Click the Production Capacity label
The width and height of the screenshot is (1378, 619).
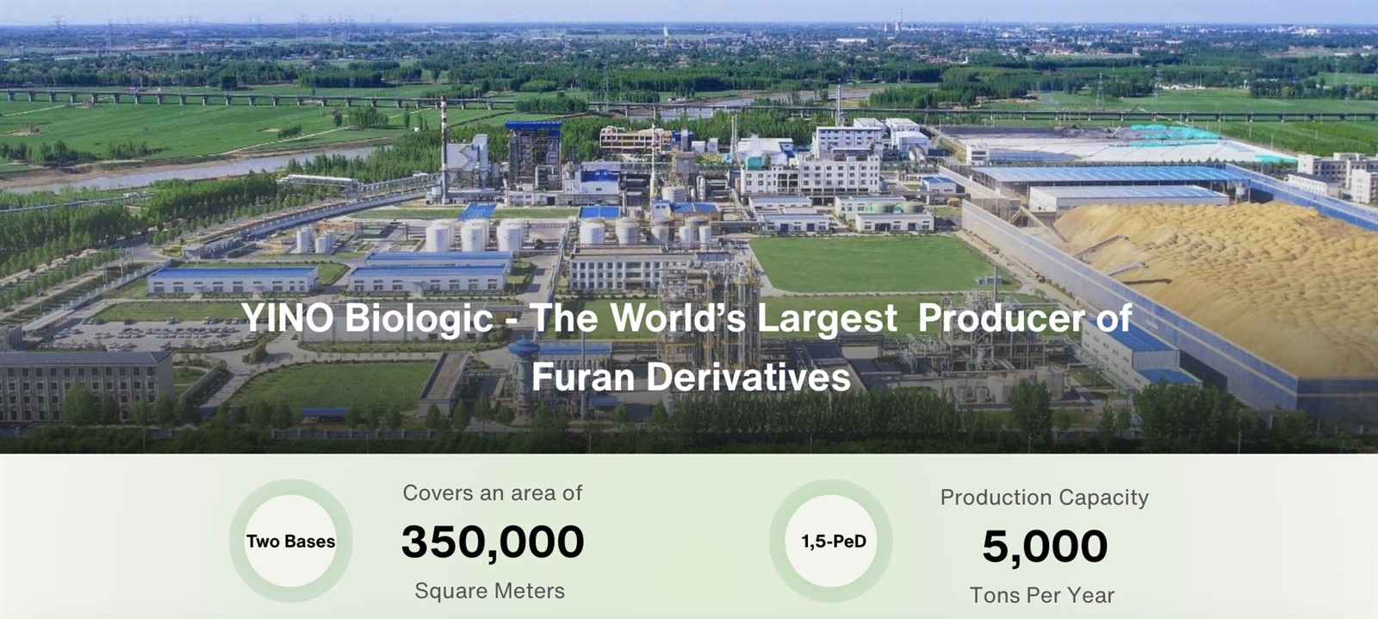point(1045,498)
